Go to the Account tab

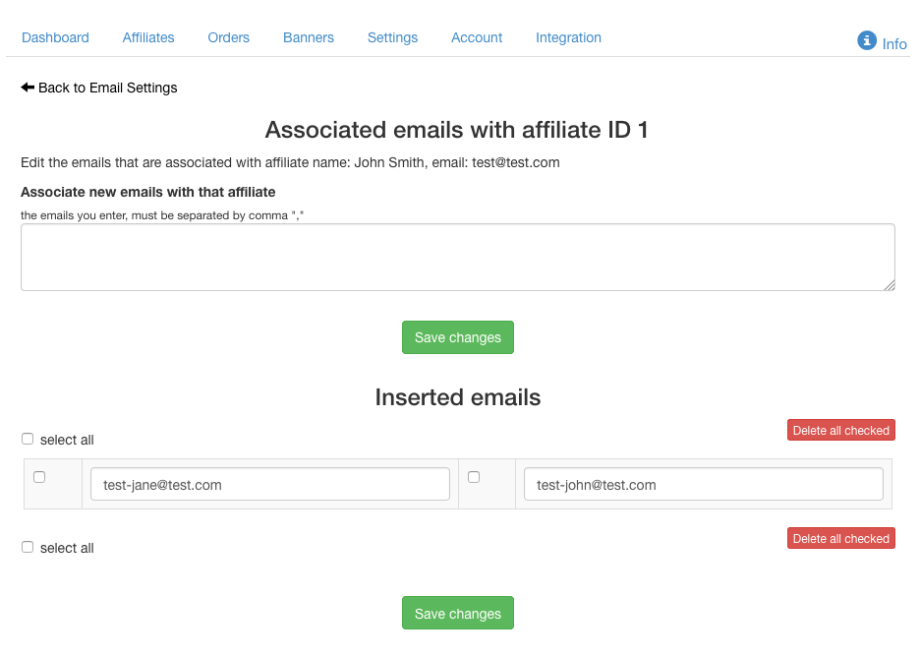(477, 37)
